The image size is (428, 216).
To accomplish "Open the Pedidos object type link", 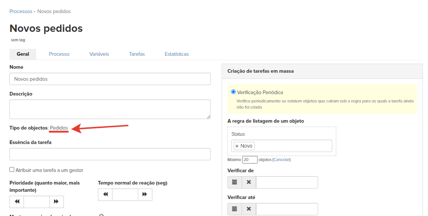I will click(59, 128).
